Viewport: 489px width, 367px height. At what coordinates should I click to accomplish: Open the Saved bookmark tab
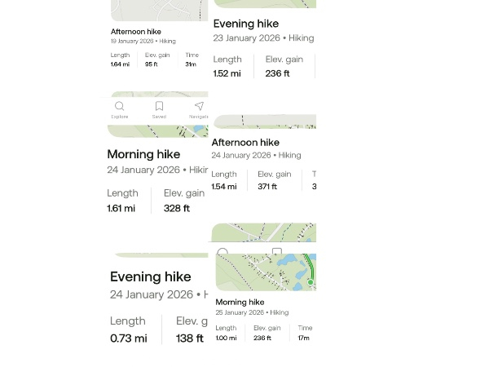click(x=159, y=107)
